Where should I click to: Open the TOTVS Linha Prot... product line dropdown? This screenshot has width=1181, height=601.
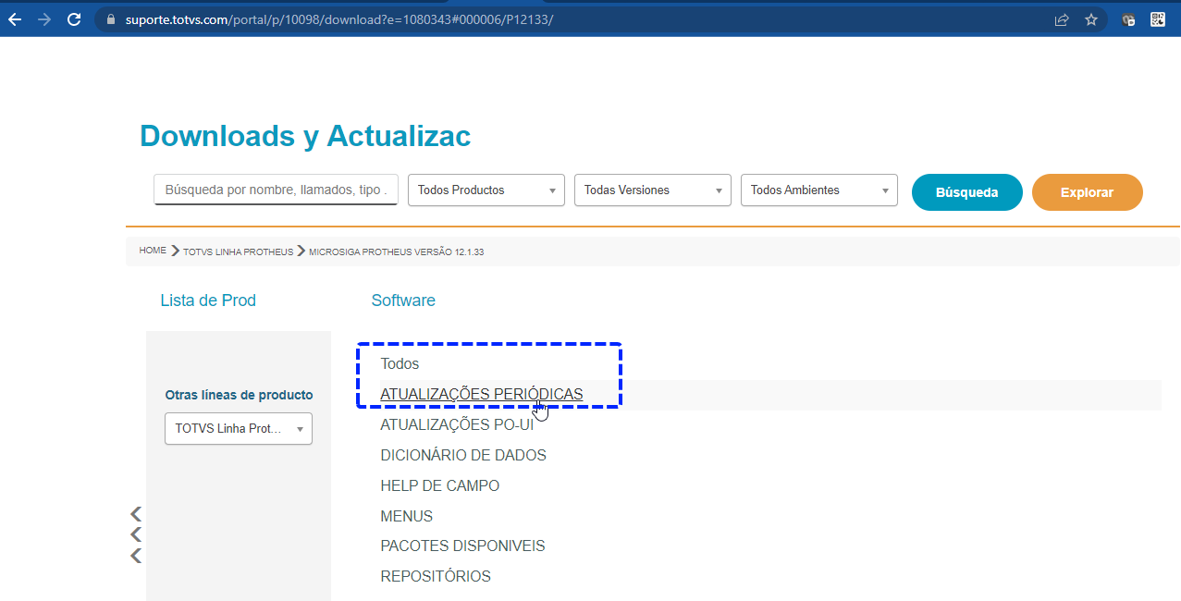(239, 429)
